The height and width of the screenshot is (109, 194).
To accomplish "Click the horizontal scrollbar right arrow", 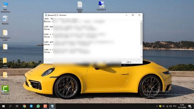I will (139, 59).
